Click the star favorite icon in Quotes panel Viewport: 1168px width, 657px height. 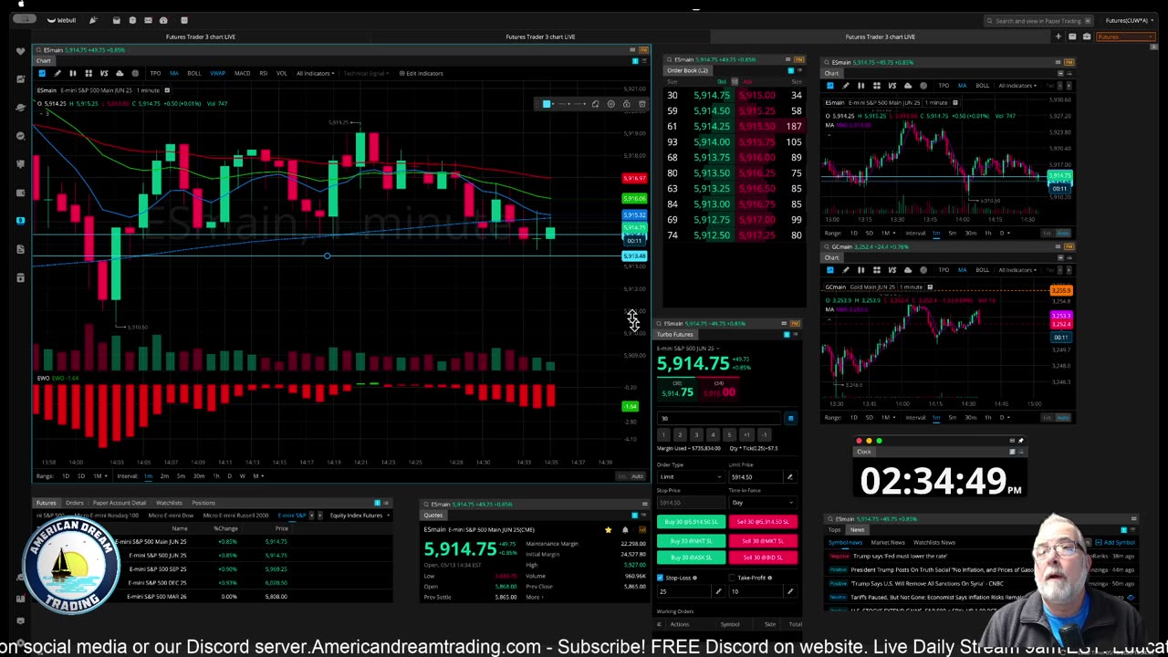point(608,530)
